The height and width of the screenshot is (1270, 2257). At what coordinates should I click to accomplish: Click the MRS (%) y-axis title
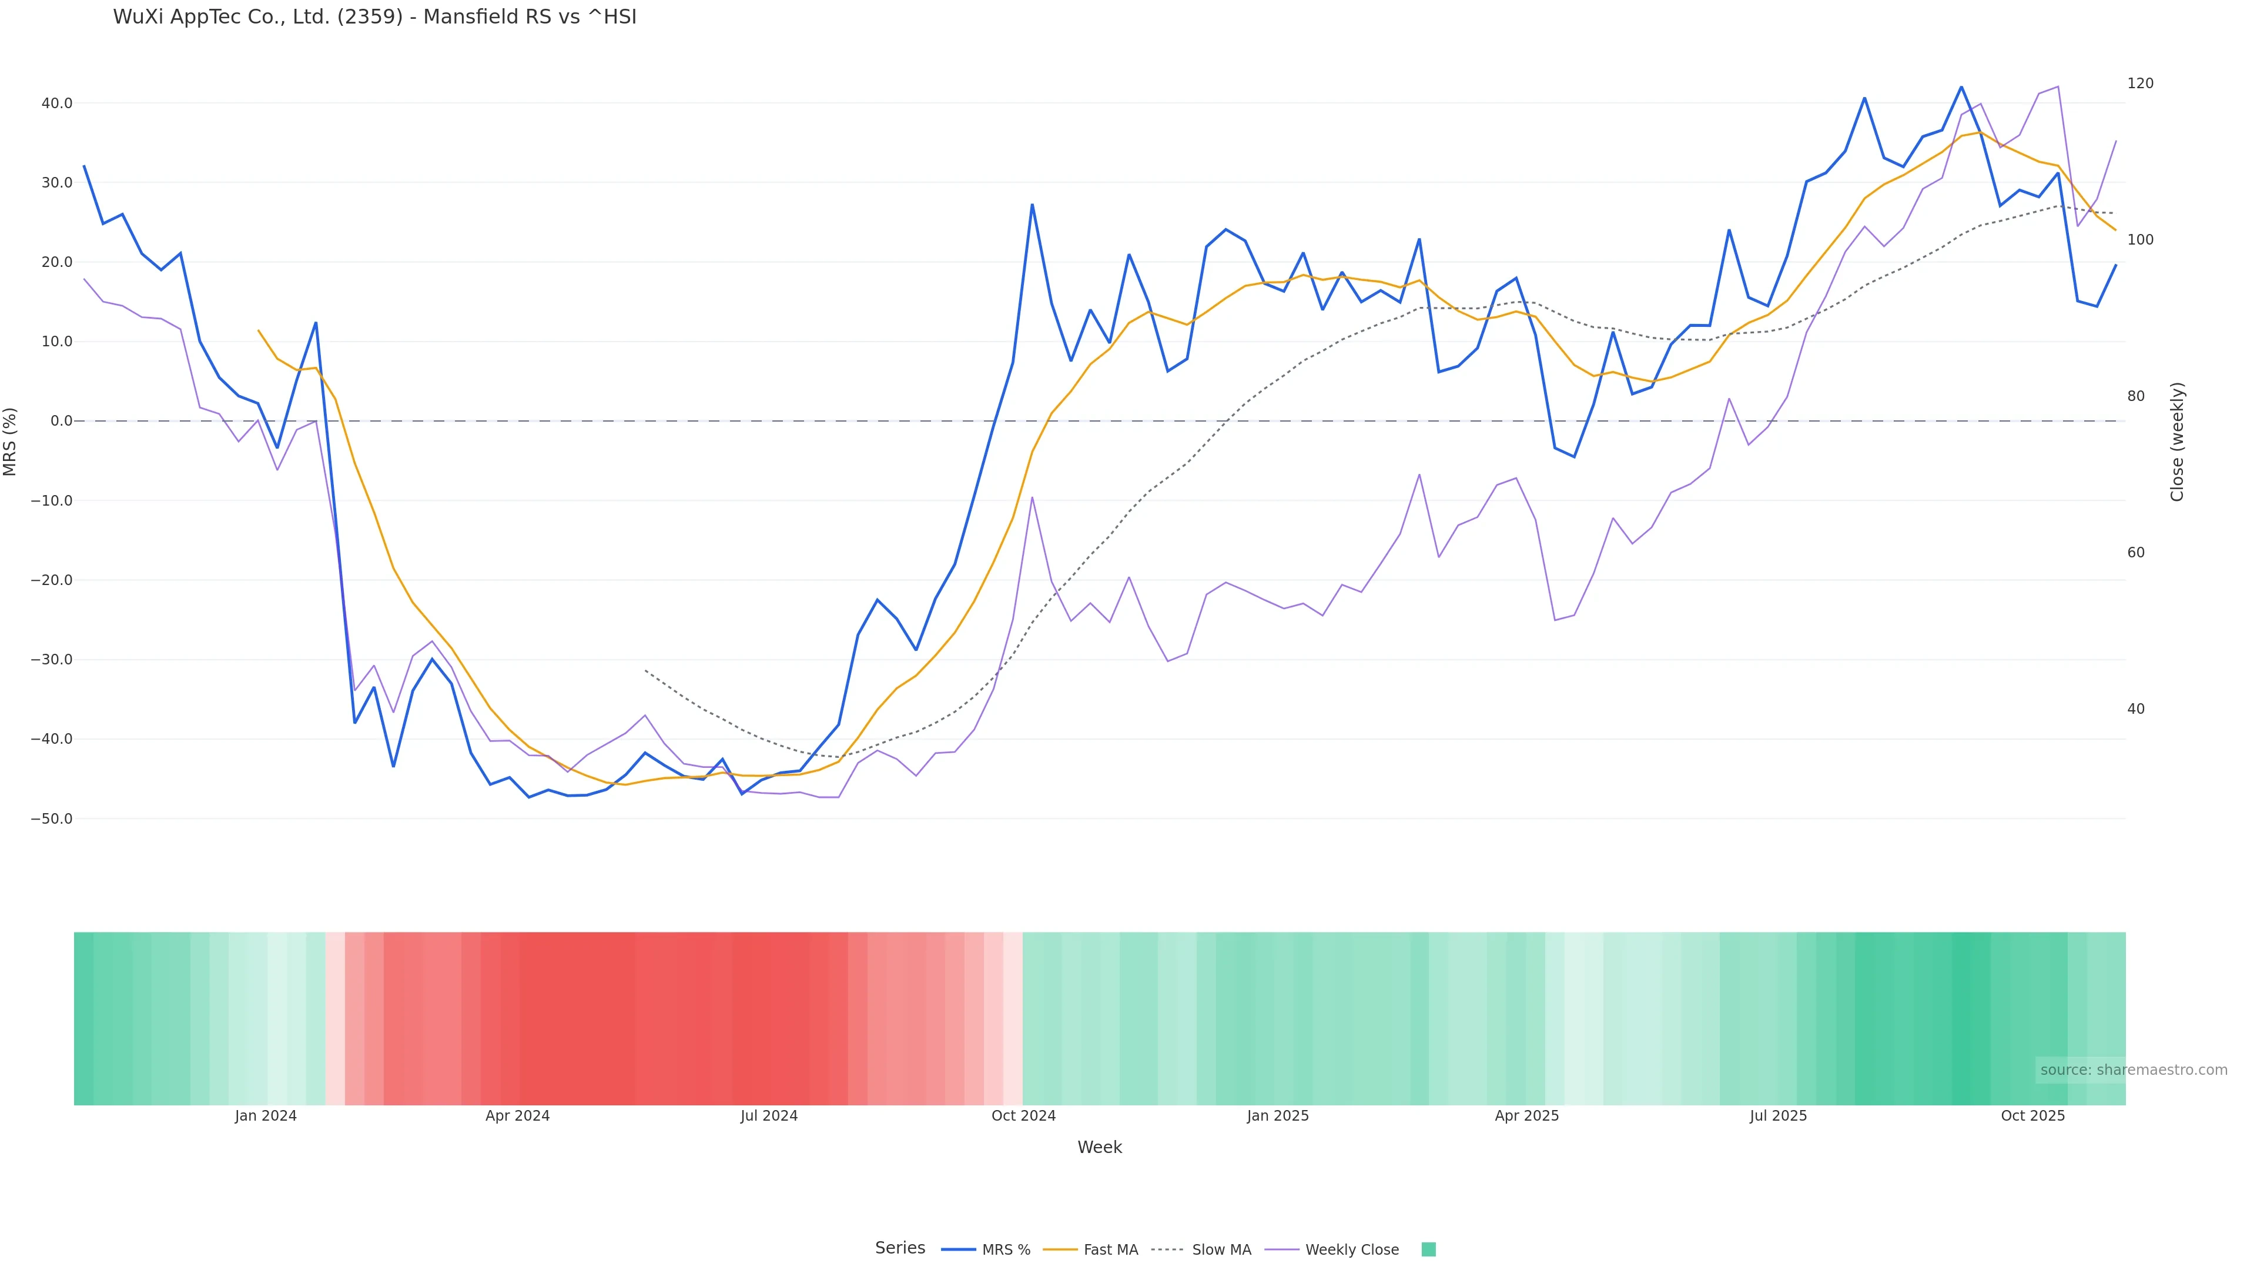point(11,442)
